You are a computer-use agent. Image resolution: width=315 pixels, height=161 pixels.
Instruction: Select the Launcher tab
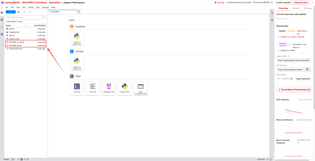[x=62, y=12]
